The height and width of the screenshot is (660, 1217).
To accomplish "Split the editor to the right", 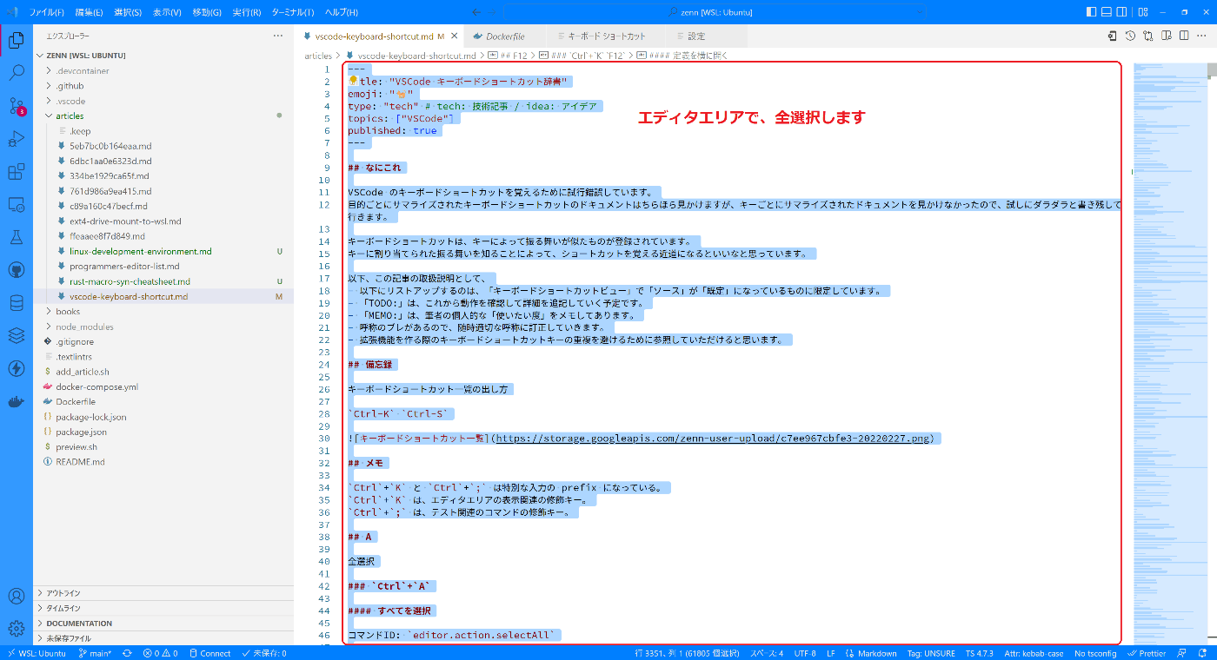I will tap(1184, 36).
